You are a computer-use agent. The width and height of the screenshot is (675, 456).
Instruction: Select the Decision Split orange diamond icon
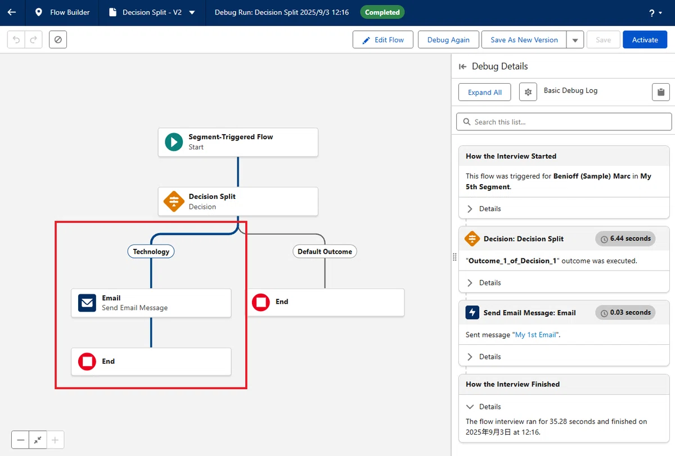coord(174,202)
